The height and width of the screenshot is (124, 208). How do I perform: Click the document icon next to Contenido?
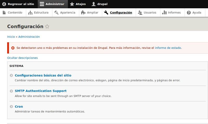[4, 12]
